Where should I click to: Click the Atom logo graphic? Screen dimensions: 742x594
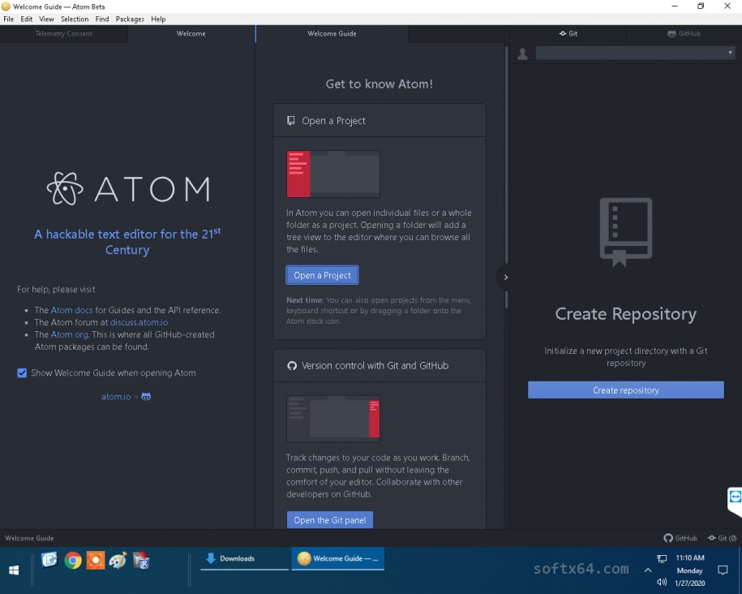click(128, 188)
